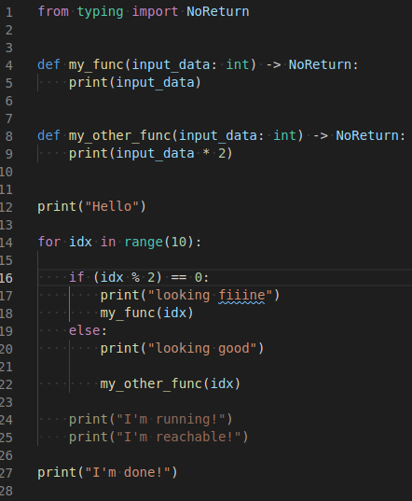Click '(idx % 2)' condition on line 16

click(x=128, y=278)
